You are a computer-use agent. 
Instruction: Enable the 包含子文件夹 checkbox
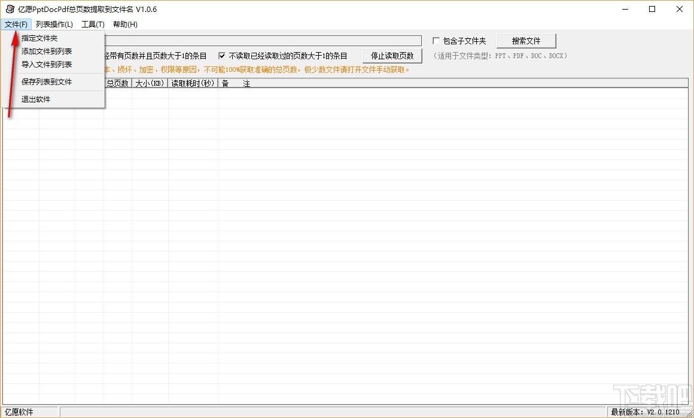coord(436,41)
